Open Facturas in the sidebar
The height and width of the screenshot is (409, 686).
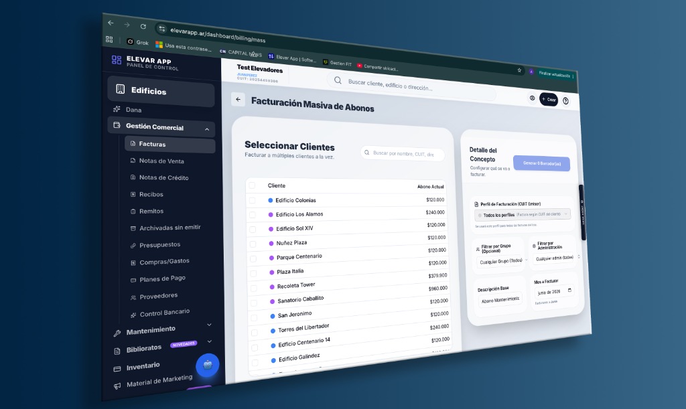[169, 145]
